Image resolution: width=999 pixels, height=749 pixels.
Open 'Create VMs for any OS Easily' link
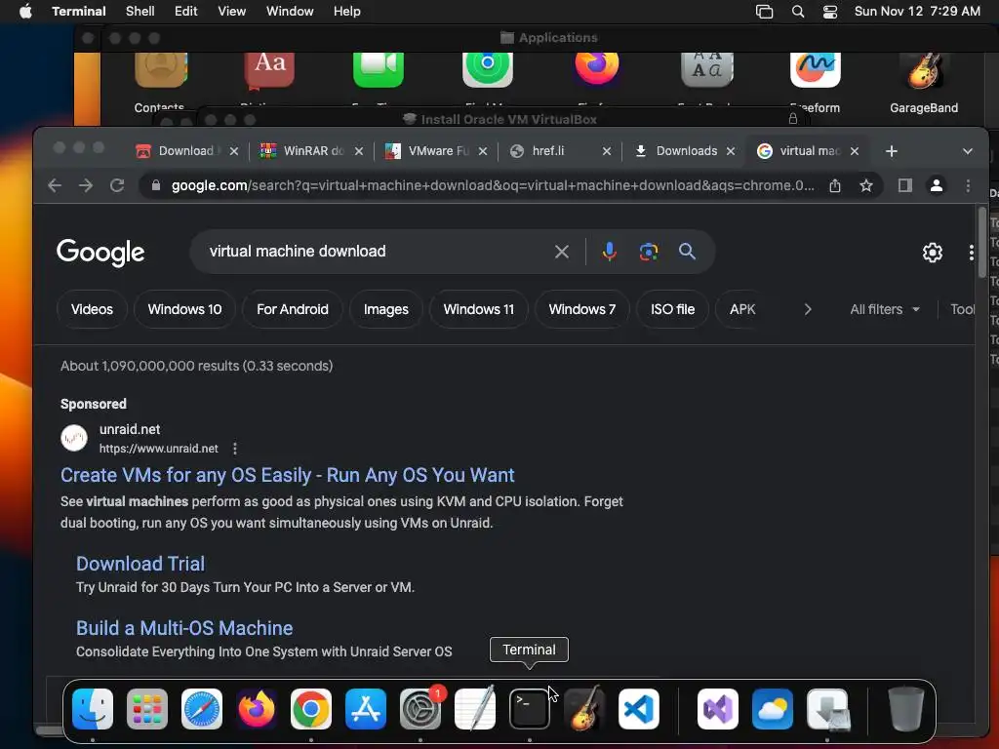click(288, 475)
